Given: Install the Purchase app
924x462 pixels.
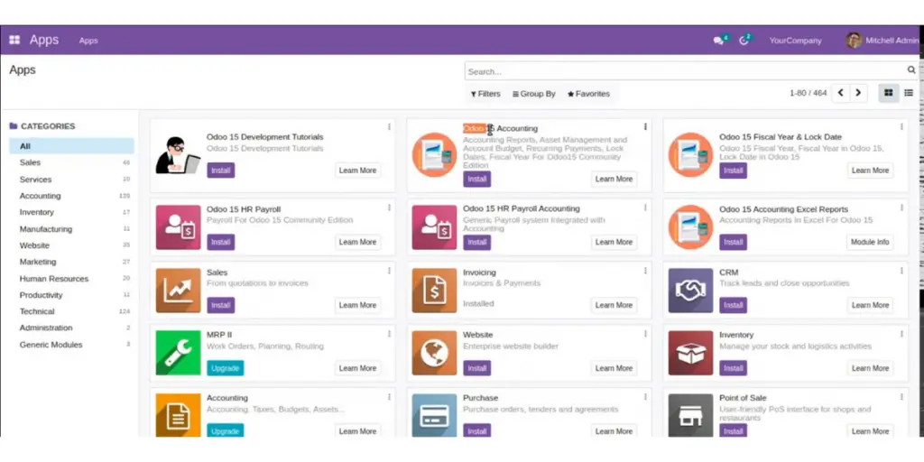Looking at the screenshot, I should (476, 430).
